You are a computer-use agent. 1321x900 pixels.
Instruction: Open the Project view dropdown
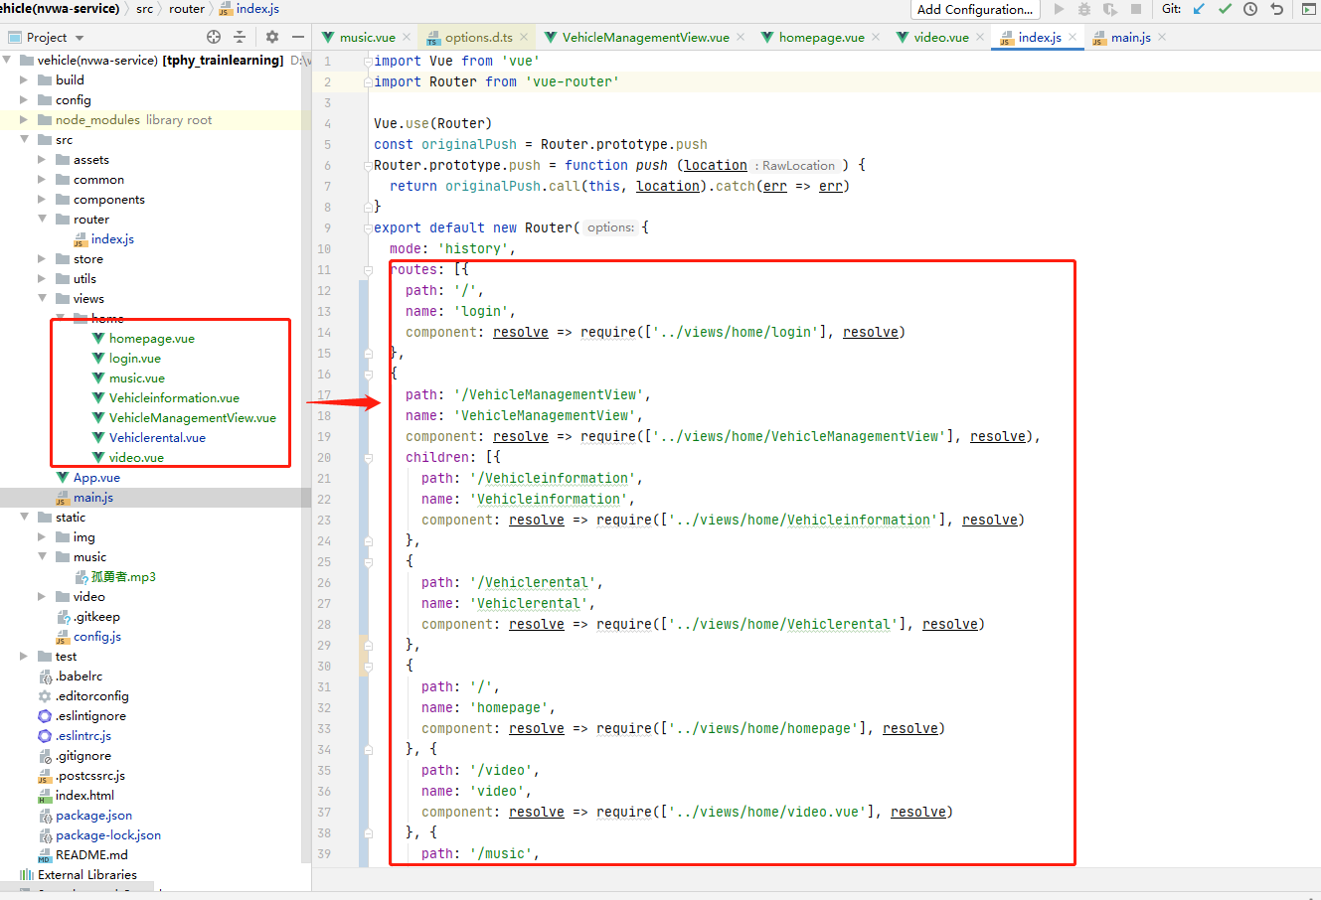click(79, 37)
